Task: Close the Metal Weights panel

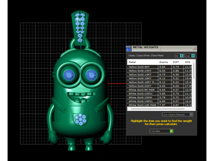Action: (x=194, y=48)
